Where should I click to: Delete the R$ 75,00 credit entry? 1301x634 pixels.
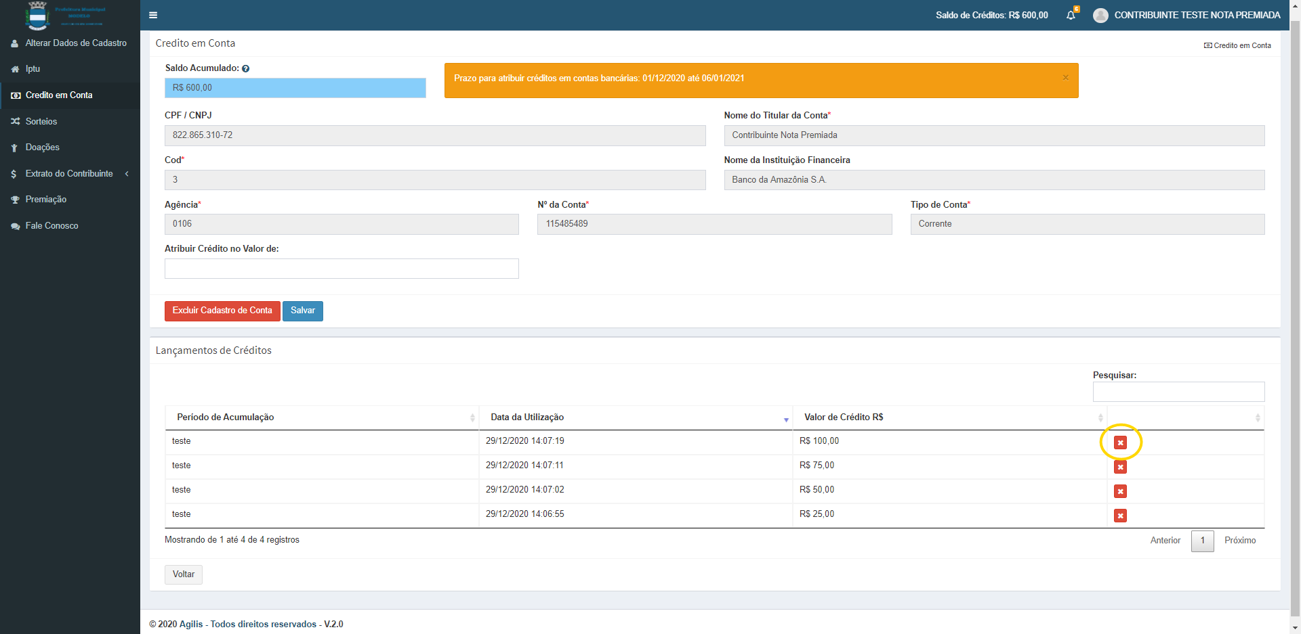(1120, 467)
